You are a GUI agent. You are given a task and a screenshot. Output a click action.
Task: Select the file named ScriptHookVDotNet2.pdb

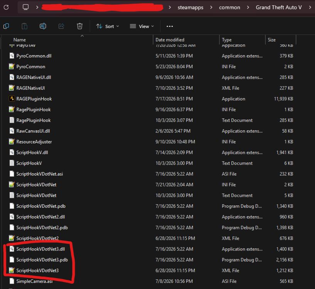click(x=42, y=228)
